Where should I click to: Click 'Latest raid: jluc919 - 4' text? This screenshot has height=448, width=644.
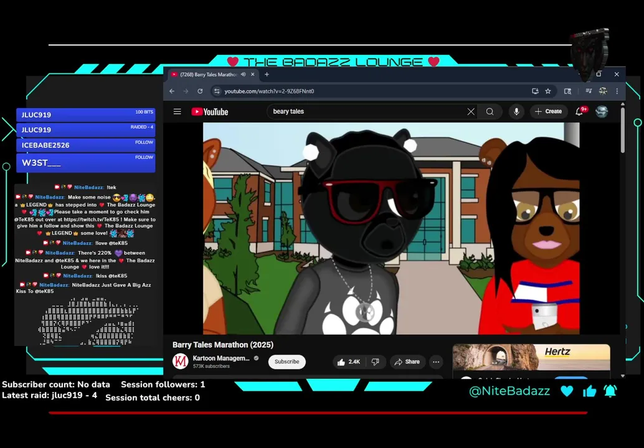(x=49, y=396)
